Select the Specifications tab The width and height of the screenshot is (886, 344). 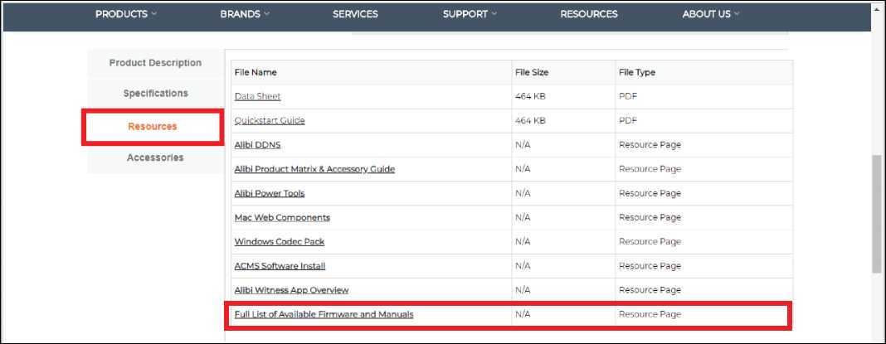coord(155,94)
